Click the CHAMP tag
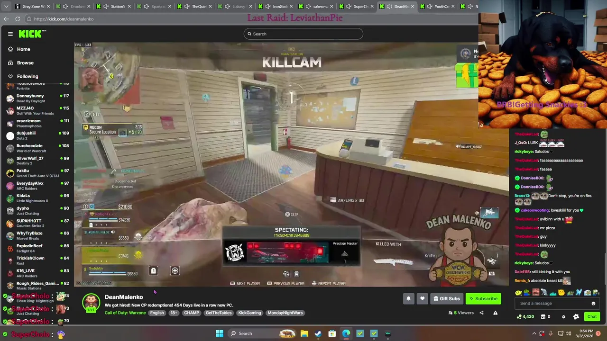The image size is (607, 341). 192,313
